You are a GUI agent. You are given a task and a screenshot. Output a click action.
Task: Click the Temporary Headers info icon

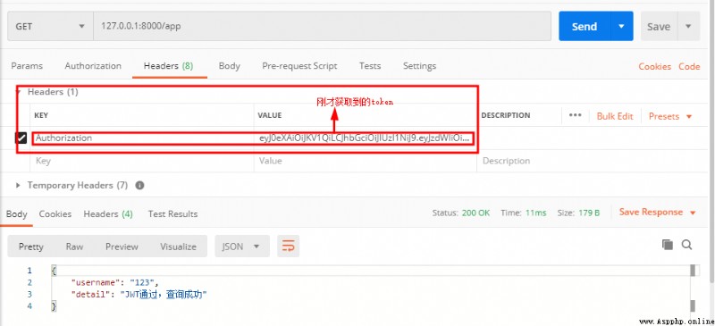140,186
